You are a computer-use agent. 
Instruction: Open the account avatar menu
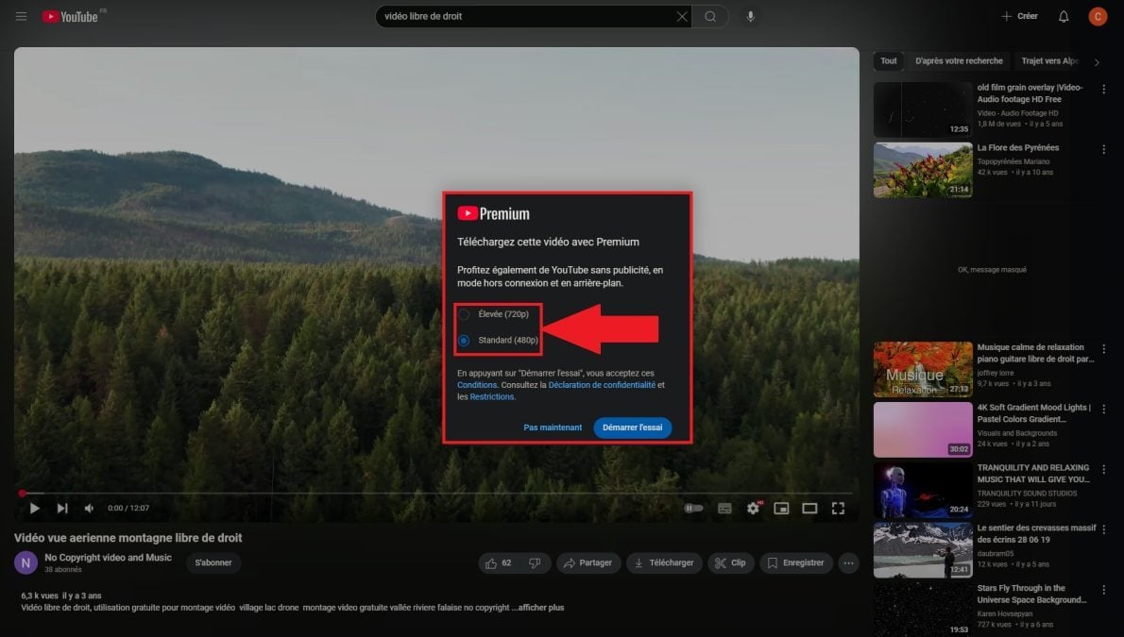1098,16
